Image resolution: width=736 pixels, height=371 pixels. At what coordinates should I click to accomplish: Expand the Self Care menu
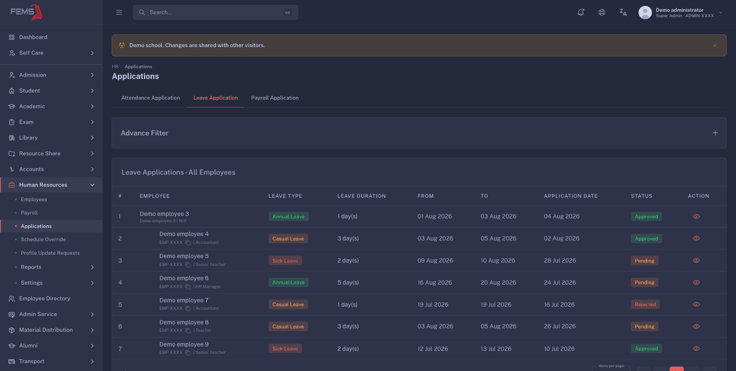[x=51, y=53]
